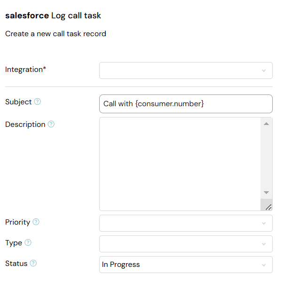Screen dimensions: 284x281
Task: Click the Description scrollbar up arrow
Action: click(266, 124)
